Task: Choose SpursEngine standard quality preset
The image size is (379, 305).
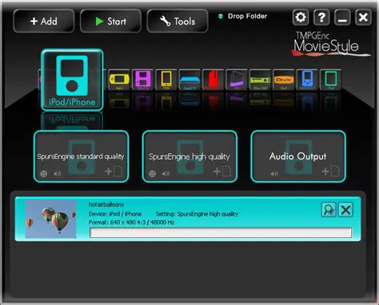Action: 81,156
